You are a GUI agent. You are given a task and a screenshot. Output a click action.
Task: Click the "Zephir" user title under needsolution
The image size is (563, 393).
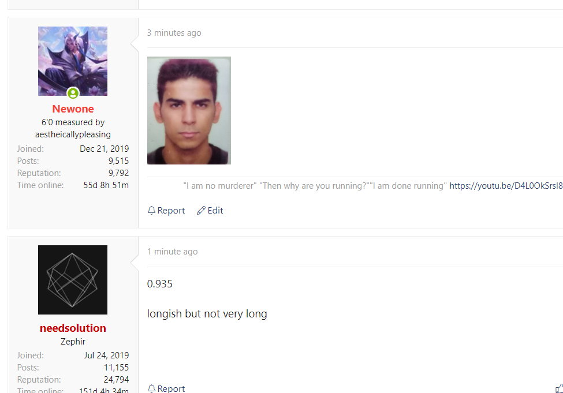(x=73, y=341)
